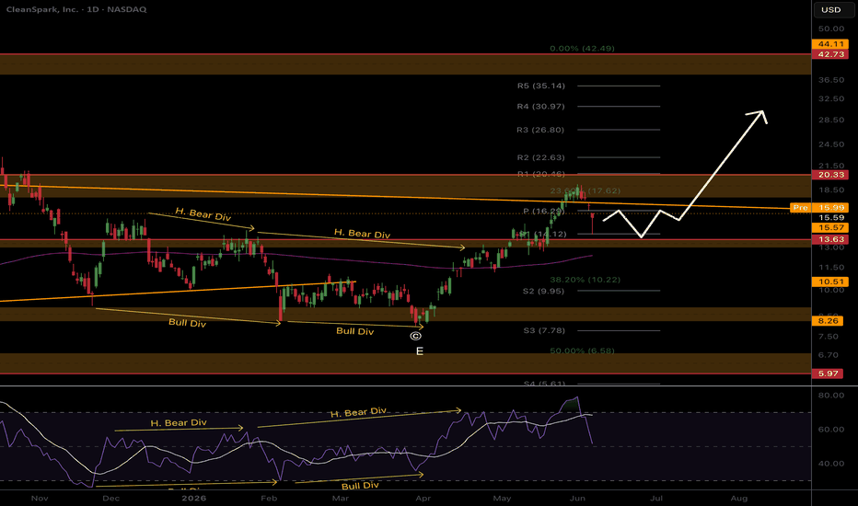The height and width of the screenshot is (506, 858).
Task: Click the 5.97 red price label
Action: click(x=828, y=374)
